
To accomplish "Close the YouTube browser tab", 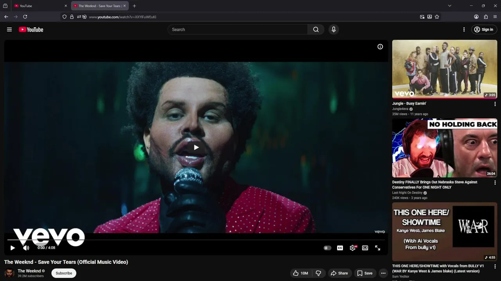I will 66,6.
